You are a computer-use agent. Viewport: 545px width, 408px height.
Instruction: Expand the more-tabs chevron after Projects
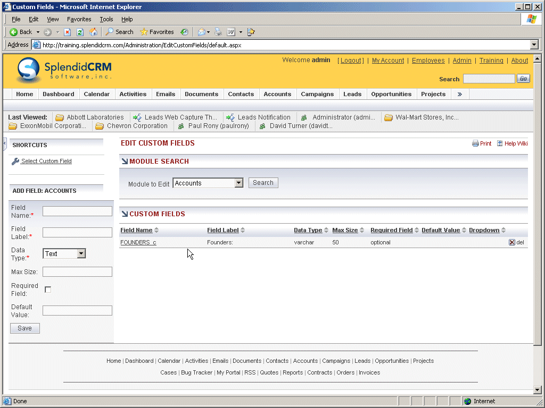click(x=459, y=94)
